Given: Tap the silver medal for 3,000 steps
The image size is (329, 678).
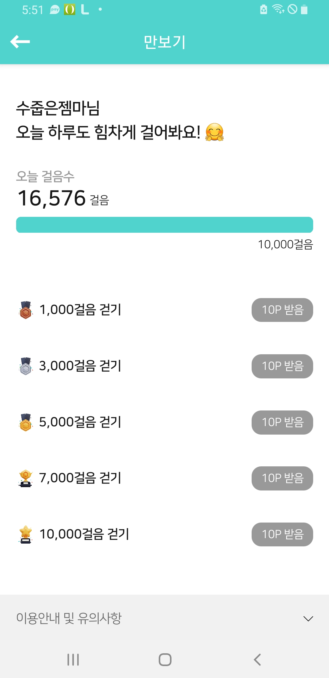Looking at the screenshot, I should click(x=26, y=366).
